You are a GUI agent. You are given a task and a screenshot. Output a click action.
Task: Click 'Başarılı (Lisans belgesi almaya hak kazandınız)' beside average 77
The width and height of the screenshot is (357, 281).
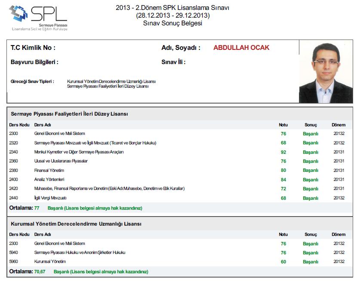(x=95, y=208)
